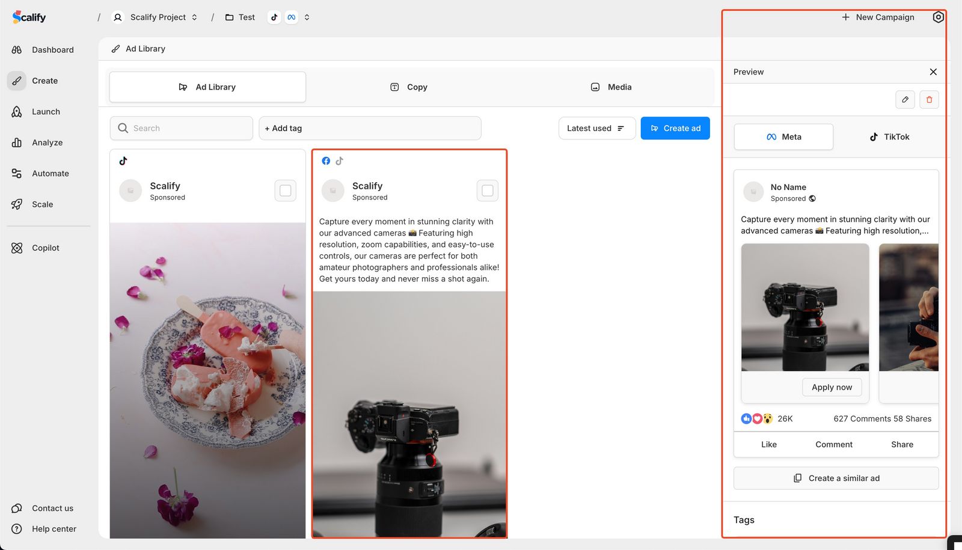Open Copilot in the sidebar
The width and height of the screenshot is (962, 550).
pos(45,248)
